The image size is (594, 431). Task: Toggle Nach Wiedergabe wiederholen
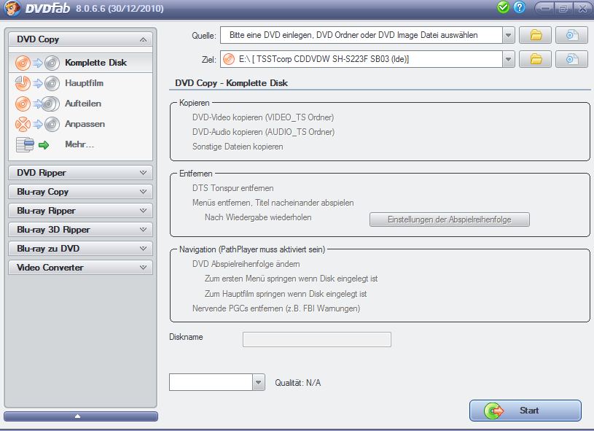[258, 217]
